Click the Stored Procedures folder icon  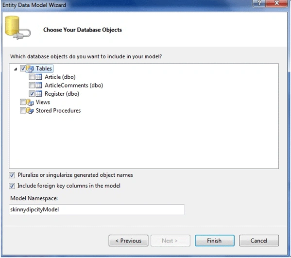[30, 110]
